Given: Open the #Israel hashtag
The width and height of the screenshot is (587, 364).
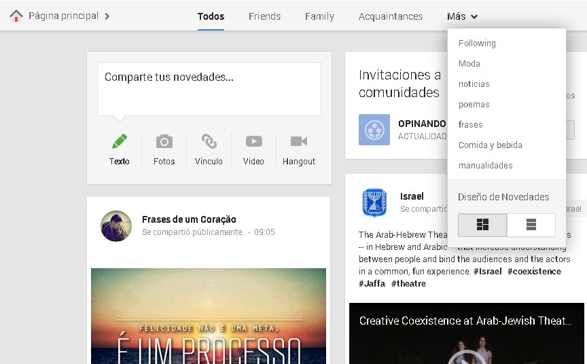Looking at the screenshot, I should (x=487, y=271).
